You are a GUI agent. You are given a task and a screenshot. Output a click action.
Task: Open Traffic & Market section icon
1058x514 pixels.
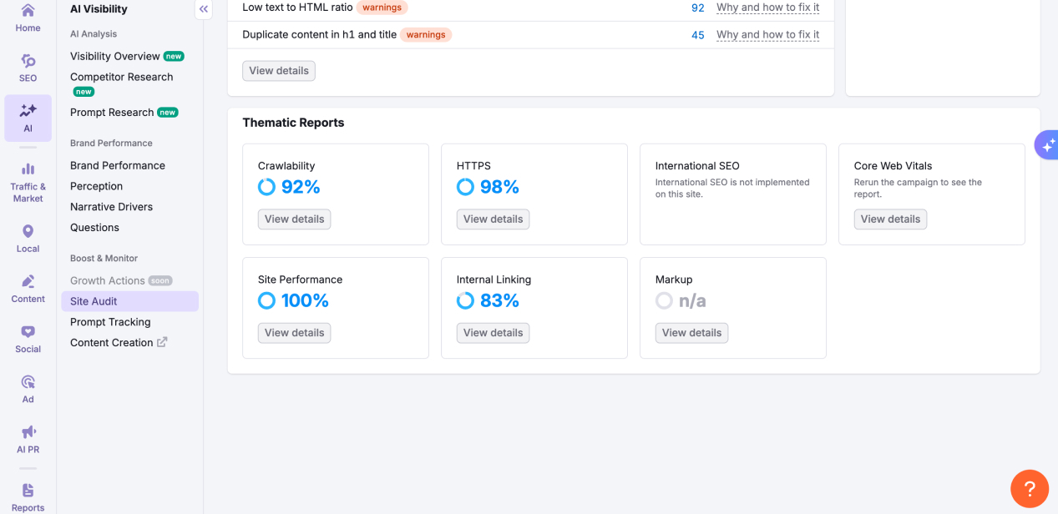pos(28,169)
